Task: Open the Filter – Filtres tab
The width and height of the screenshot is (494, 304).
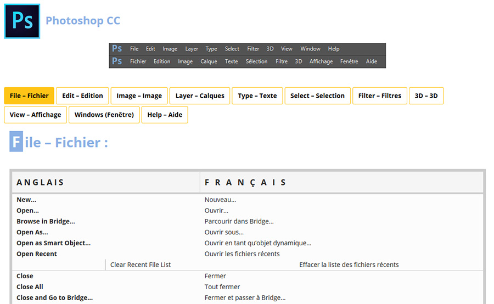Action: click(380, 95)
